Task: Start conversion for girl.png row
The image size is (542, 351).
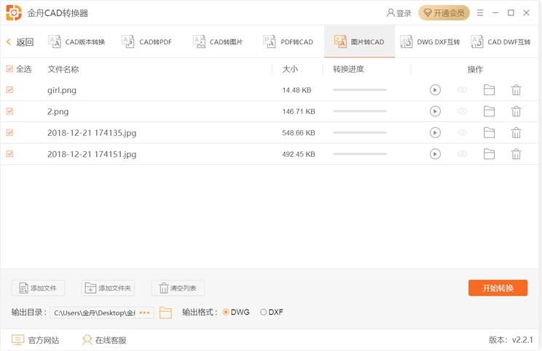Action: point(435,90)
